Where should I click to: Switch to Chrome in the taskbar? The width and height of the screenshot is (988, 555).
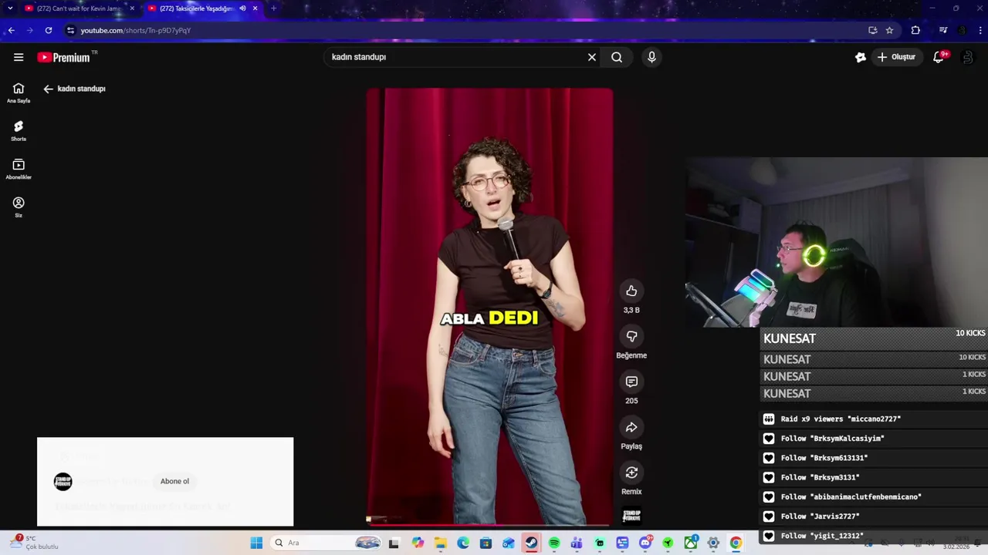pyautogui.click(x=736, y=543)
